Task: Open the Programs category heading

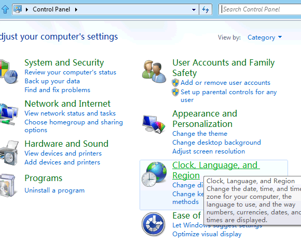Action: [44, 178]
